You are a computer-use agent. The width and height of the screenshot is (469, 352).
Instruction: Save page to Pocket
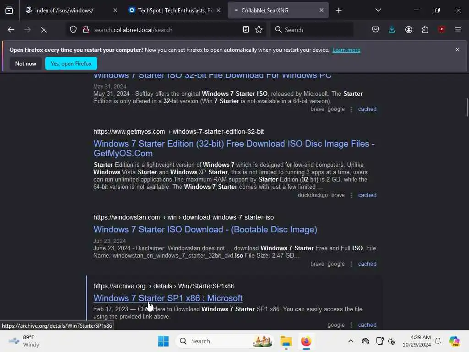click(x=376, y=30)
